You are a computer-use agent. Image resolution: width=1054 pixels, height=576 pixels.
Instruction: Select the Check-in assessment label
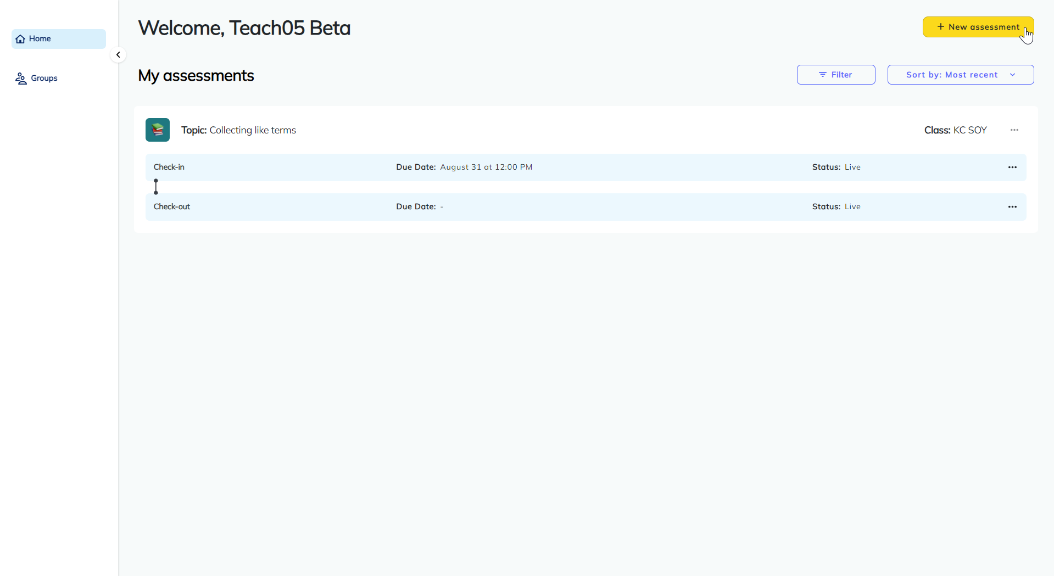pyautogui.click(x=169, y=167)
